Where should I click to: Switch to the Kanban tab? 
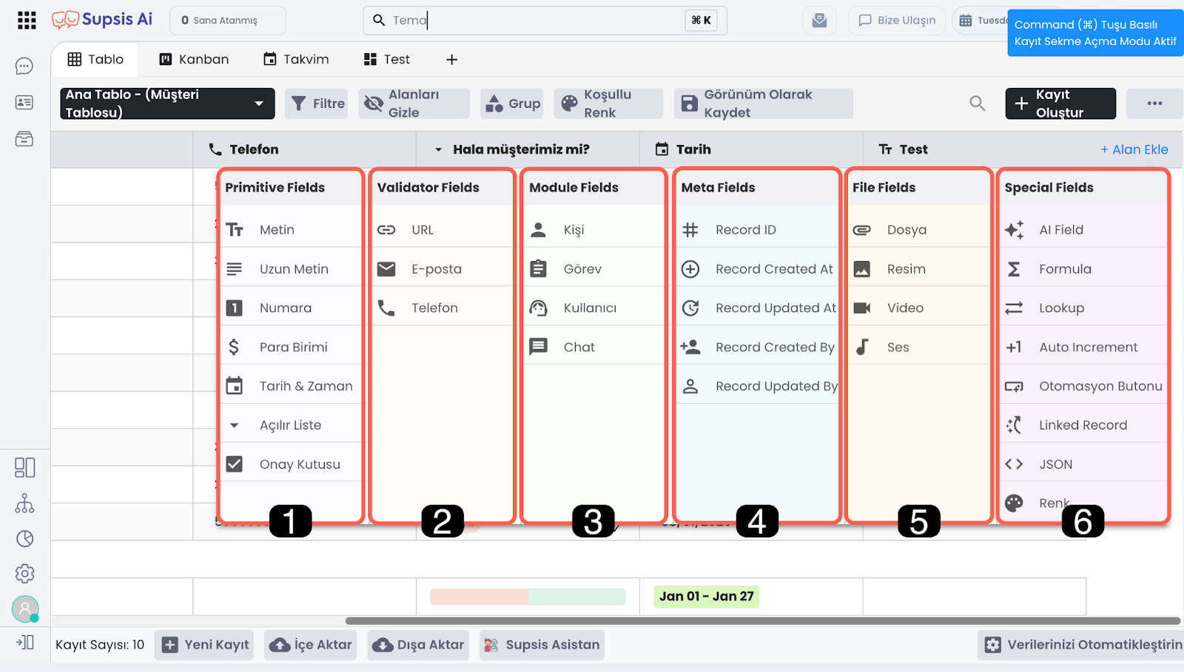point(194,59)
